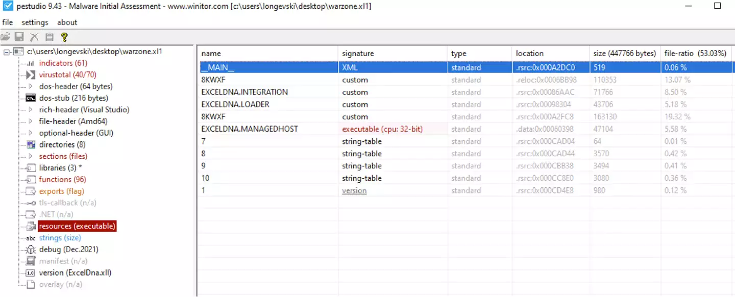Click the manifest document icon
This screenshot has width=735, height=297.
tap(31, 261)
